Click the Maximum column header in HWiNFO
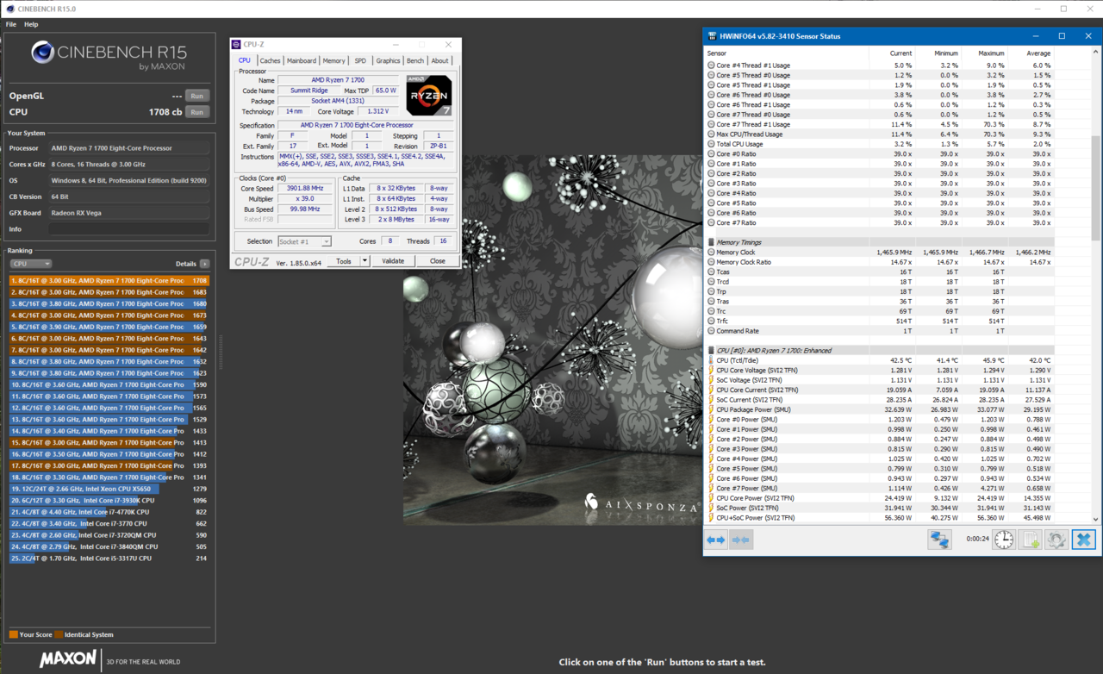Viewport: 1103px width, 674px height. (x=992, y=53)
